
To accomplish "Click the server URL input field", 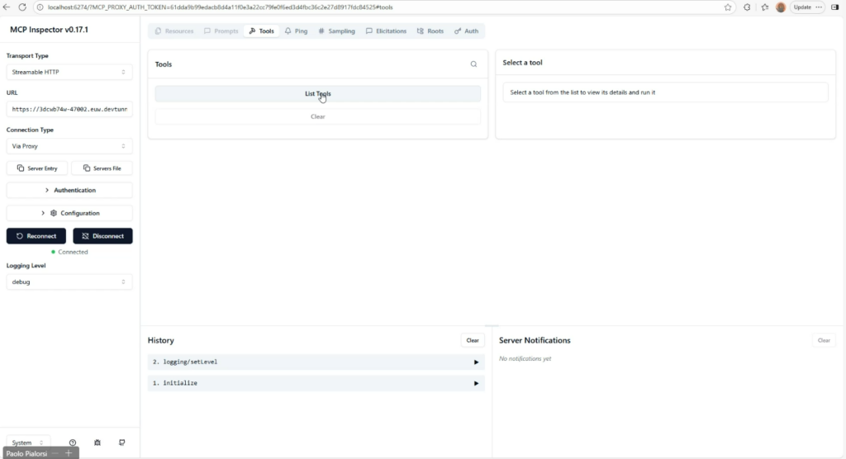I will [69, 109].
